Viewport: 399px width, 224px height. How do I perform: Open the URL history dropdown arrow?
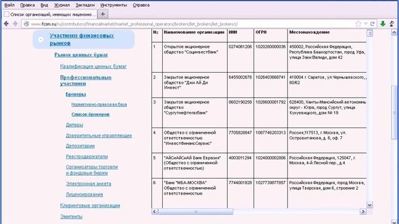tap(366, 24)
